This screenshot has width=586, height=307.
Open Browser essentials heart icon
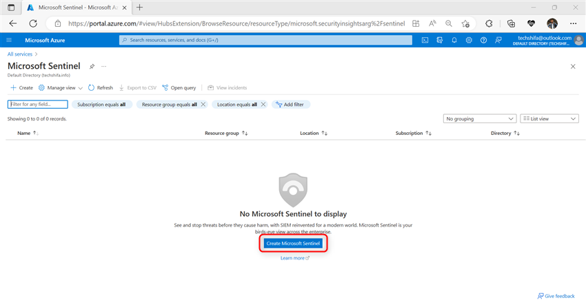pyautogui.click(x=531, y=23)
